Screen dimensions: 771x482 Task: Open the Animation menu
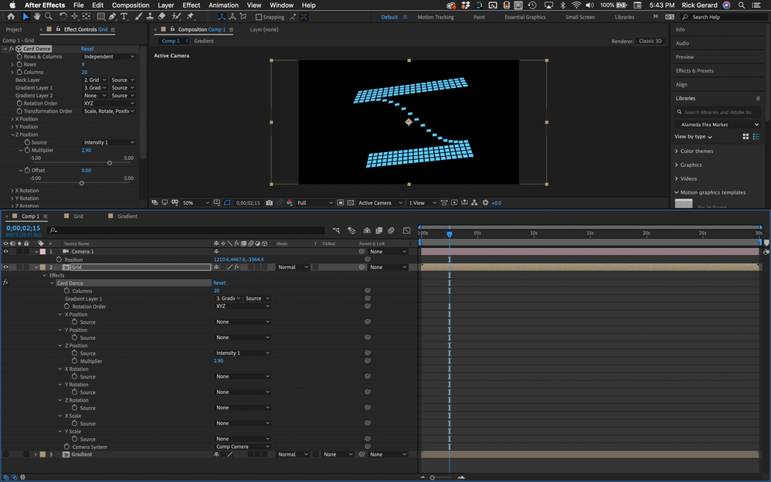pos(223,5)
